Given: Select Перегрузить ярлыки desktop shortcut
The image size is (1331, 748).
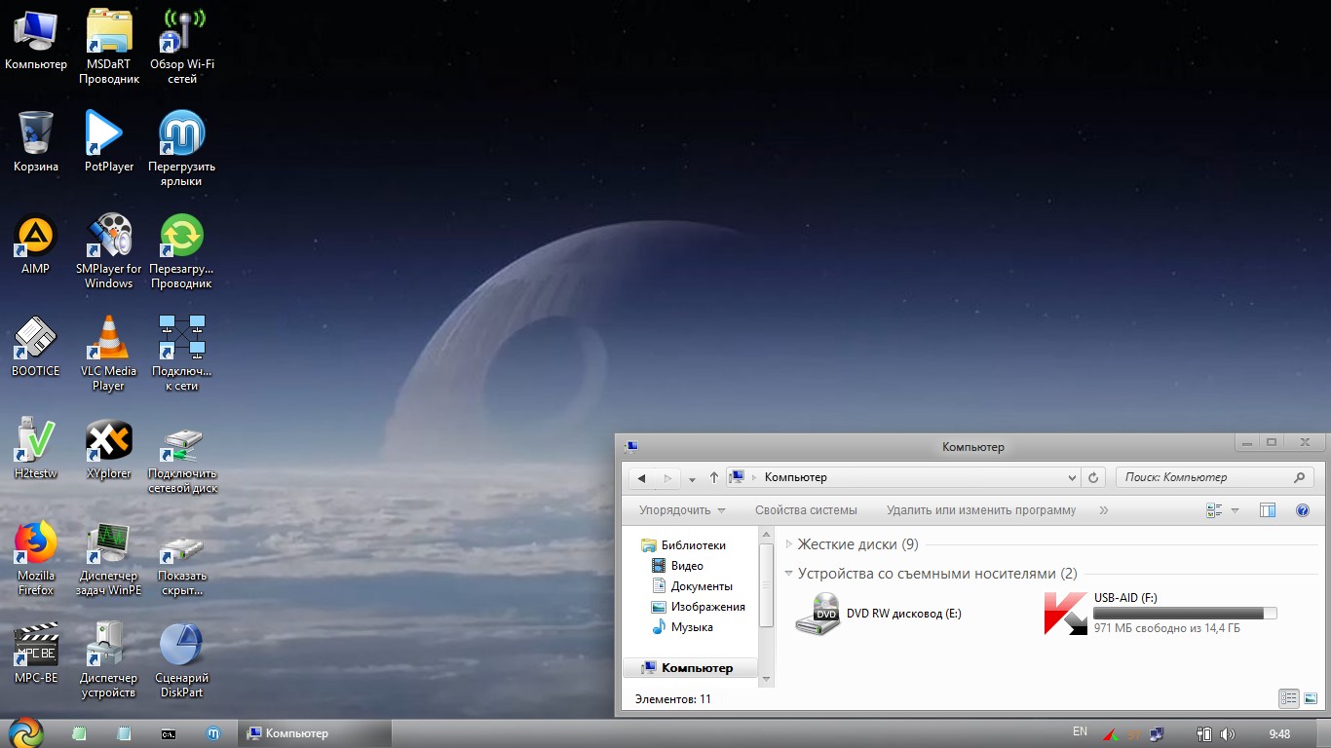Looking at the screenshot, I should 182,147.
